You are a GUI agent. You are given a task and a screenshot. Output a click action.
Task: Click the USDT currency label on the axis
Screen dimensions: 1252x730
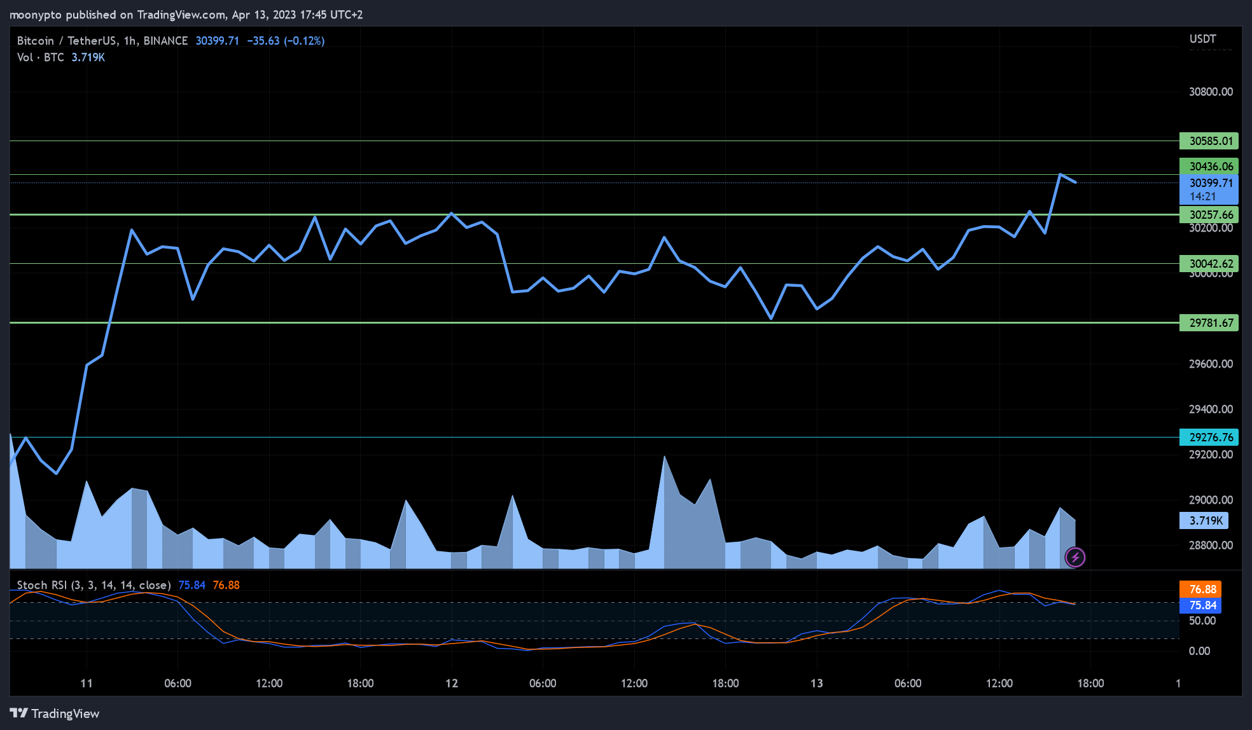(1203, 39)
